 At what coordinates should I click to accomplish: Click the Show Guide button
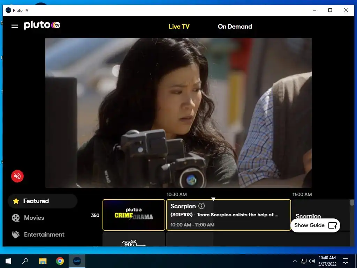(x=315, y=225)
